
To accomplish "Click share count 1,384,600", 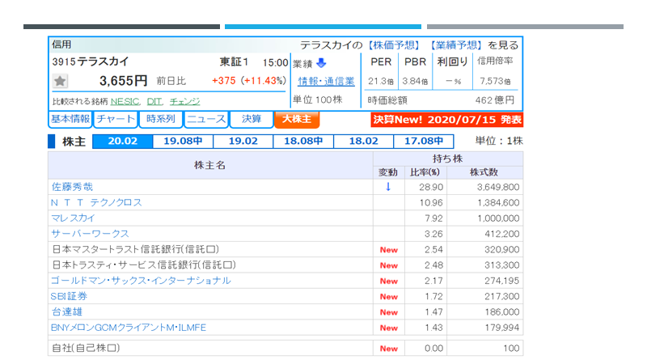I will click(x=498, y=203).
